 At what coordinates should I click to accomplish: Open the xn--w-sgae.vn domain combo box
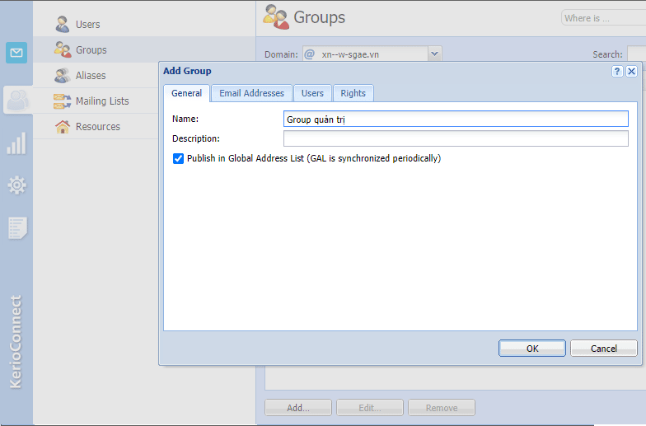coord(372,54)
